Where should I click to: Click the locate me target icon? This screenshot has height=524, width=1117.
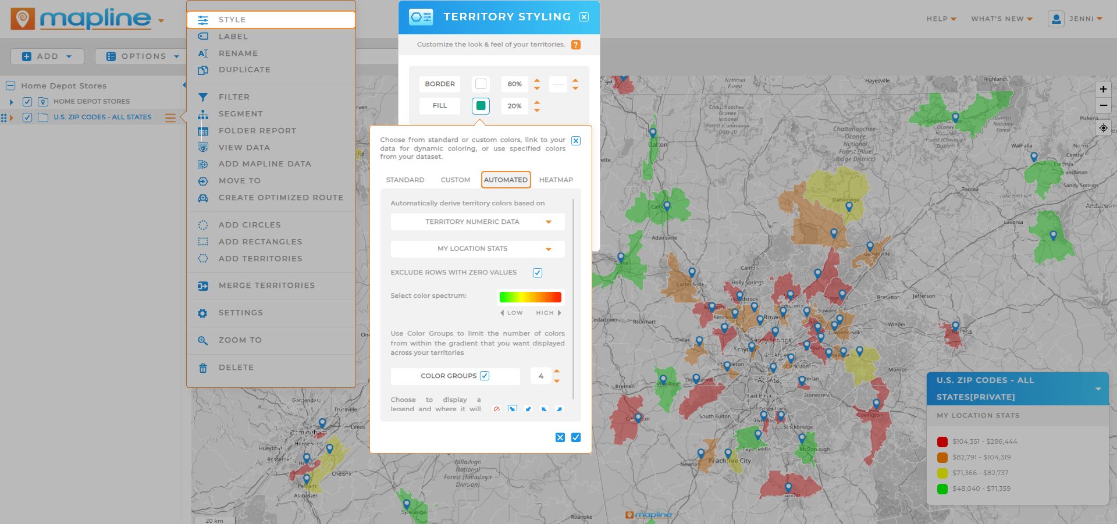(1103, 128)
